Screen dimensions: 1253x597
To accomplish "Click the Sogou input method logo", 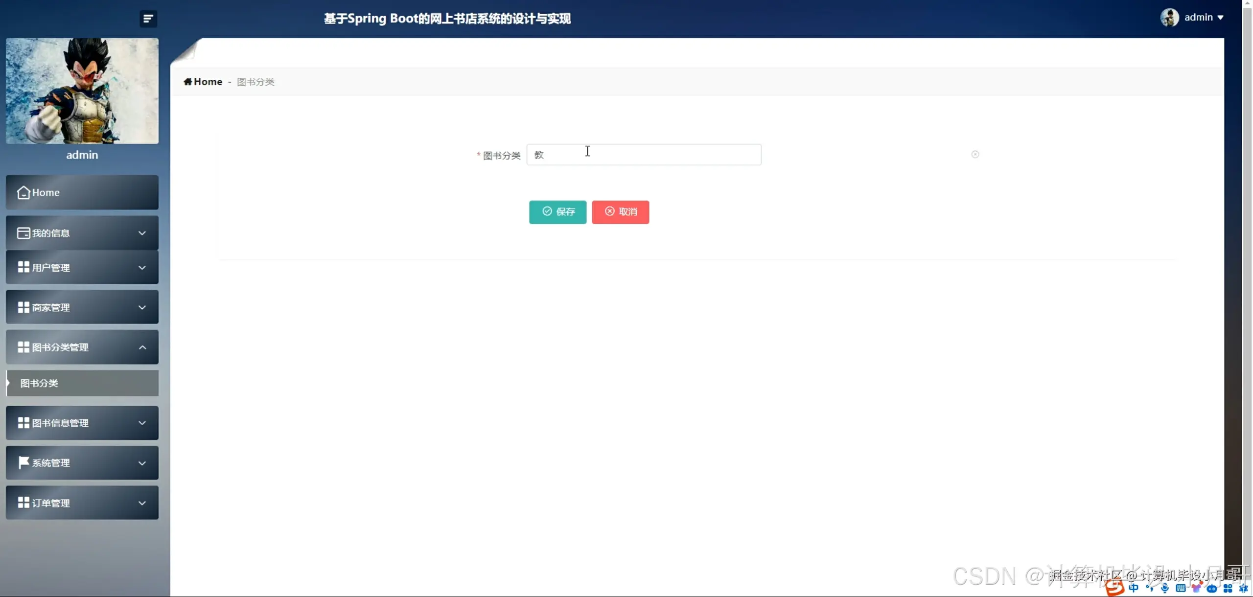I will (1115, 588).
